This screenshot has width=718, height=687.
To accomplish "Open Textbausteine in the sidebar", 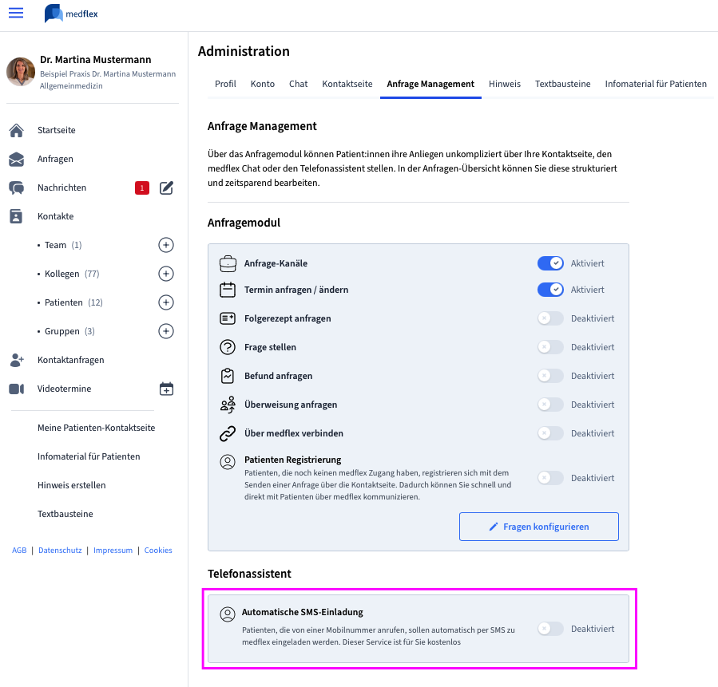I will click(65, 514).
